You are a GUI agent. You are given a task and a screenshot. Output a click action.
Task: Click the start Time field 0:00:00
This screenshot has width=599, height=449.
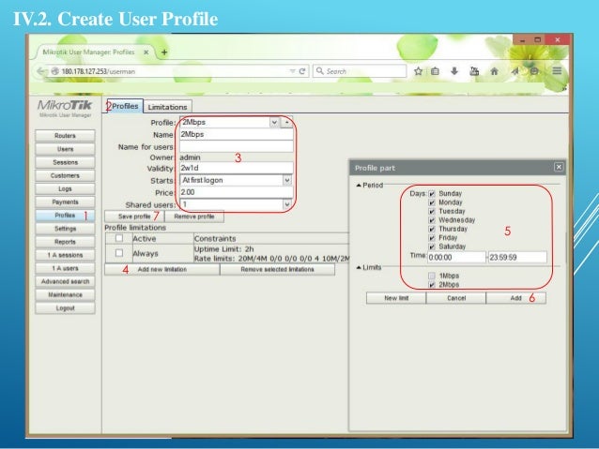[456, 257]
